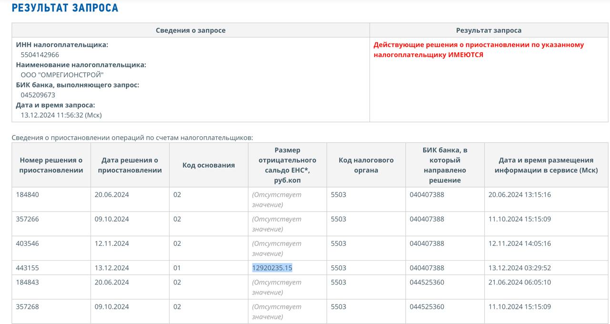Click highlighted balance value 12920235.15
This screenshot has width=610, height=324.
click(x=272, y=267)
